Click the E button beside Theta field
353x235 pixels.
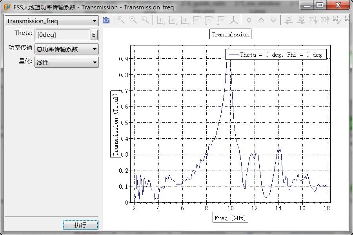(94, 35)
